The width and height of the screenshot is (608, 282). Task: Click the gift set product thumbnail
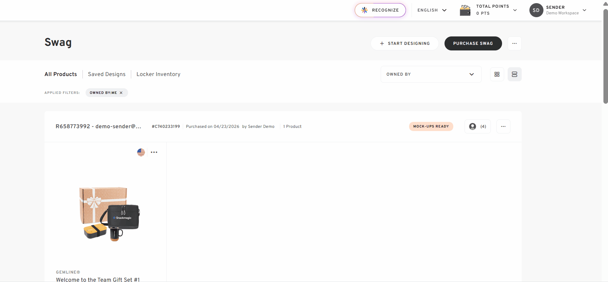coord(109,214)
